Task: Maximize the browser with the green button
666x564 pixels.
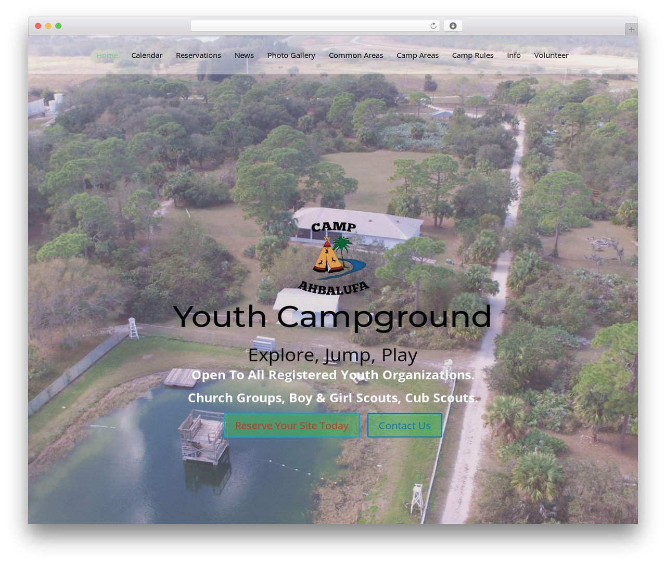Action: (58, 26)
